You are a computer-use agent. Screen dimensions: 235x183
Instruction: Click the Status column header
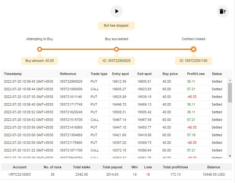(217, 74)
